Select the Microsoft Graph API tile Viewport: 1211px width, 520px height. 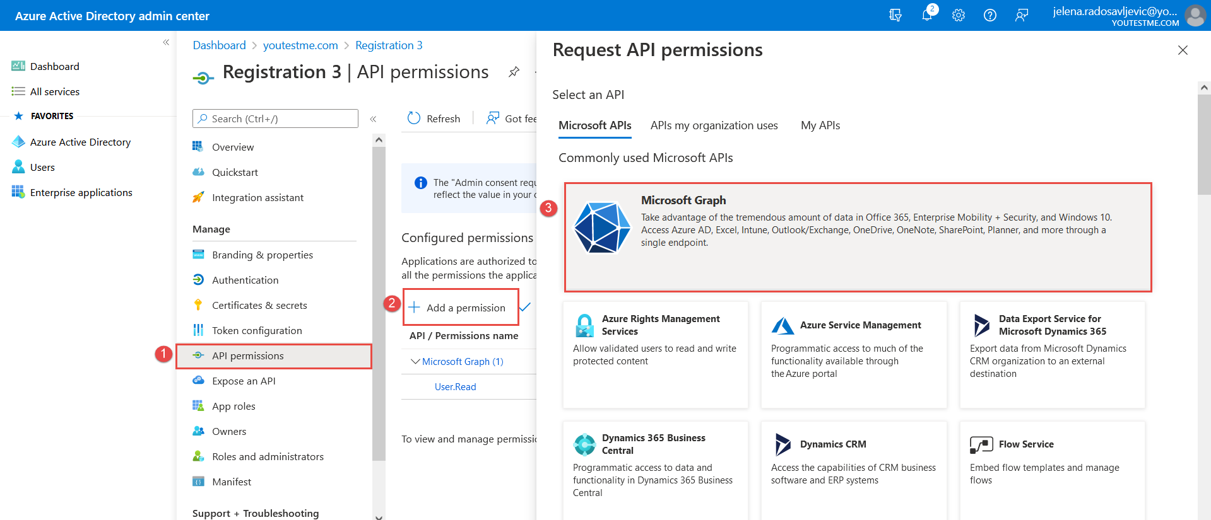coord(858,237)
